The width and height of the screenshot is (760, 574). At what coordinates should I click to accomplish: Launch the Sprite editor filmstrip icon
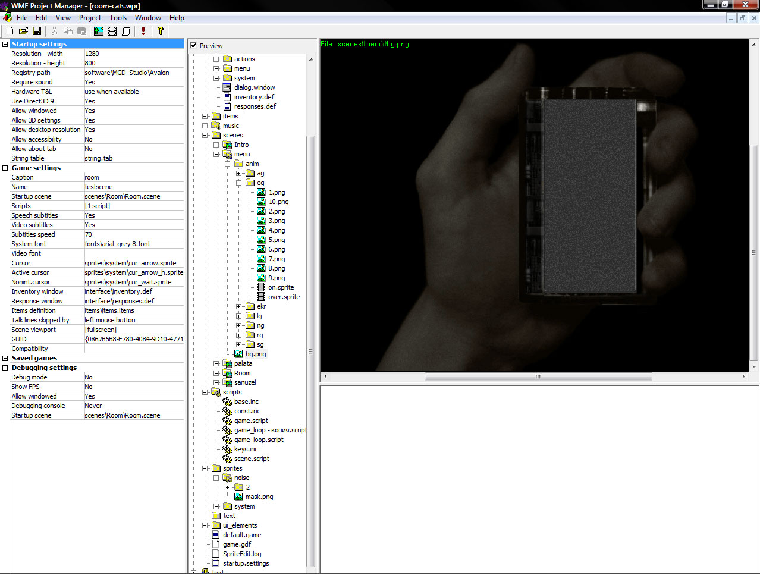[x=112, y=31]
